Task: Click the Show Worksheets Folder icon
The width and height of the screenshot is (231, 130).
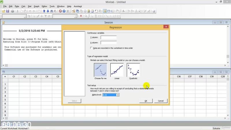Action: click(77, 11)
